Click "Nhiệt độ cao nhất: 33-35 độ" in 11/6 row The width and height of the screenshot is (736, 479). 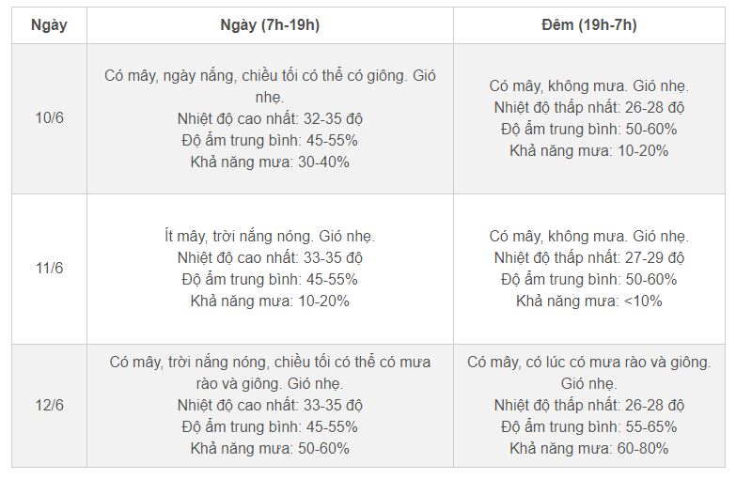tap(270, 258)
